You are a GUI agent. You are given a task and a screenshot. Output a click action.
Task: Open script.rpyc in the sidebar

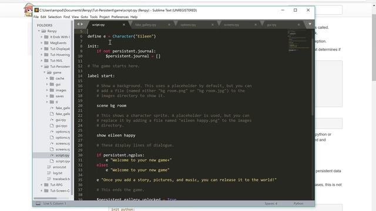point(63,162)
